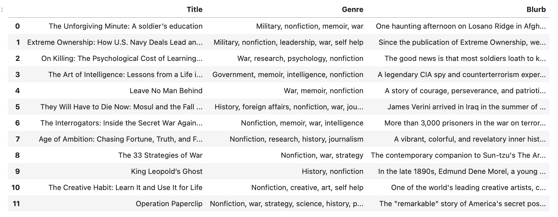The image size is (558, 217).
Task: Select 'The Interrogators' title cell
Action: 121,123
